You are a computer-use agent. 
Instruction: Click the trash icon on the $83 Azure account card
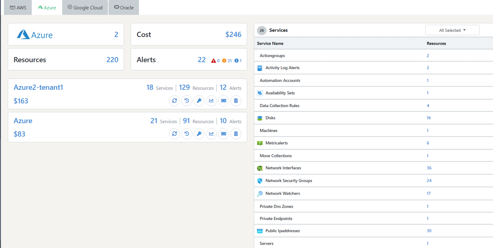[236, 134]
